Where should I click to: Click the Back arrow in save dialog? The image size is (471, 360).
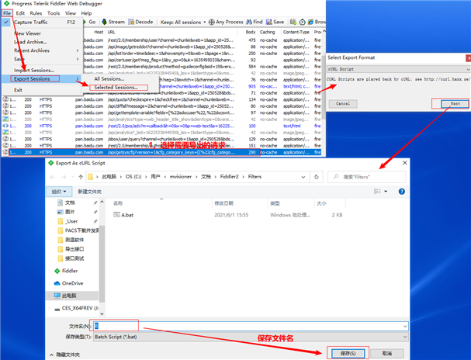click(52, 177)
